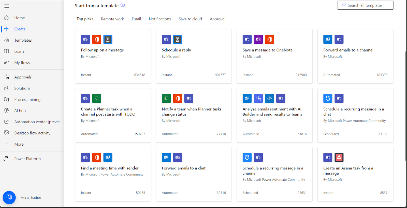The width and height of the screenshot is (407, 208).
Task: Click the hourglass delay icon on Schedule a reply card
Action: coord(178,39)
